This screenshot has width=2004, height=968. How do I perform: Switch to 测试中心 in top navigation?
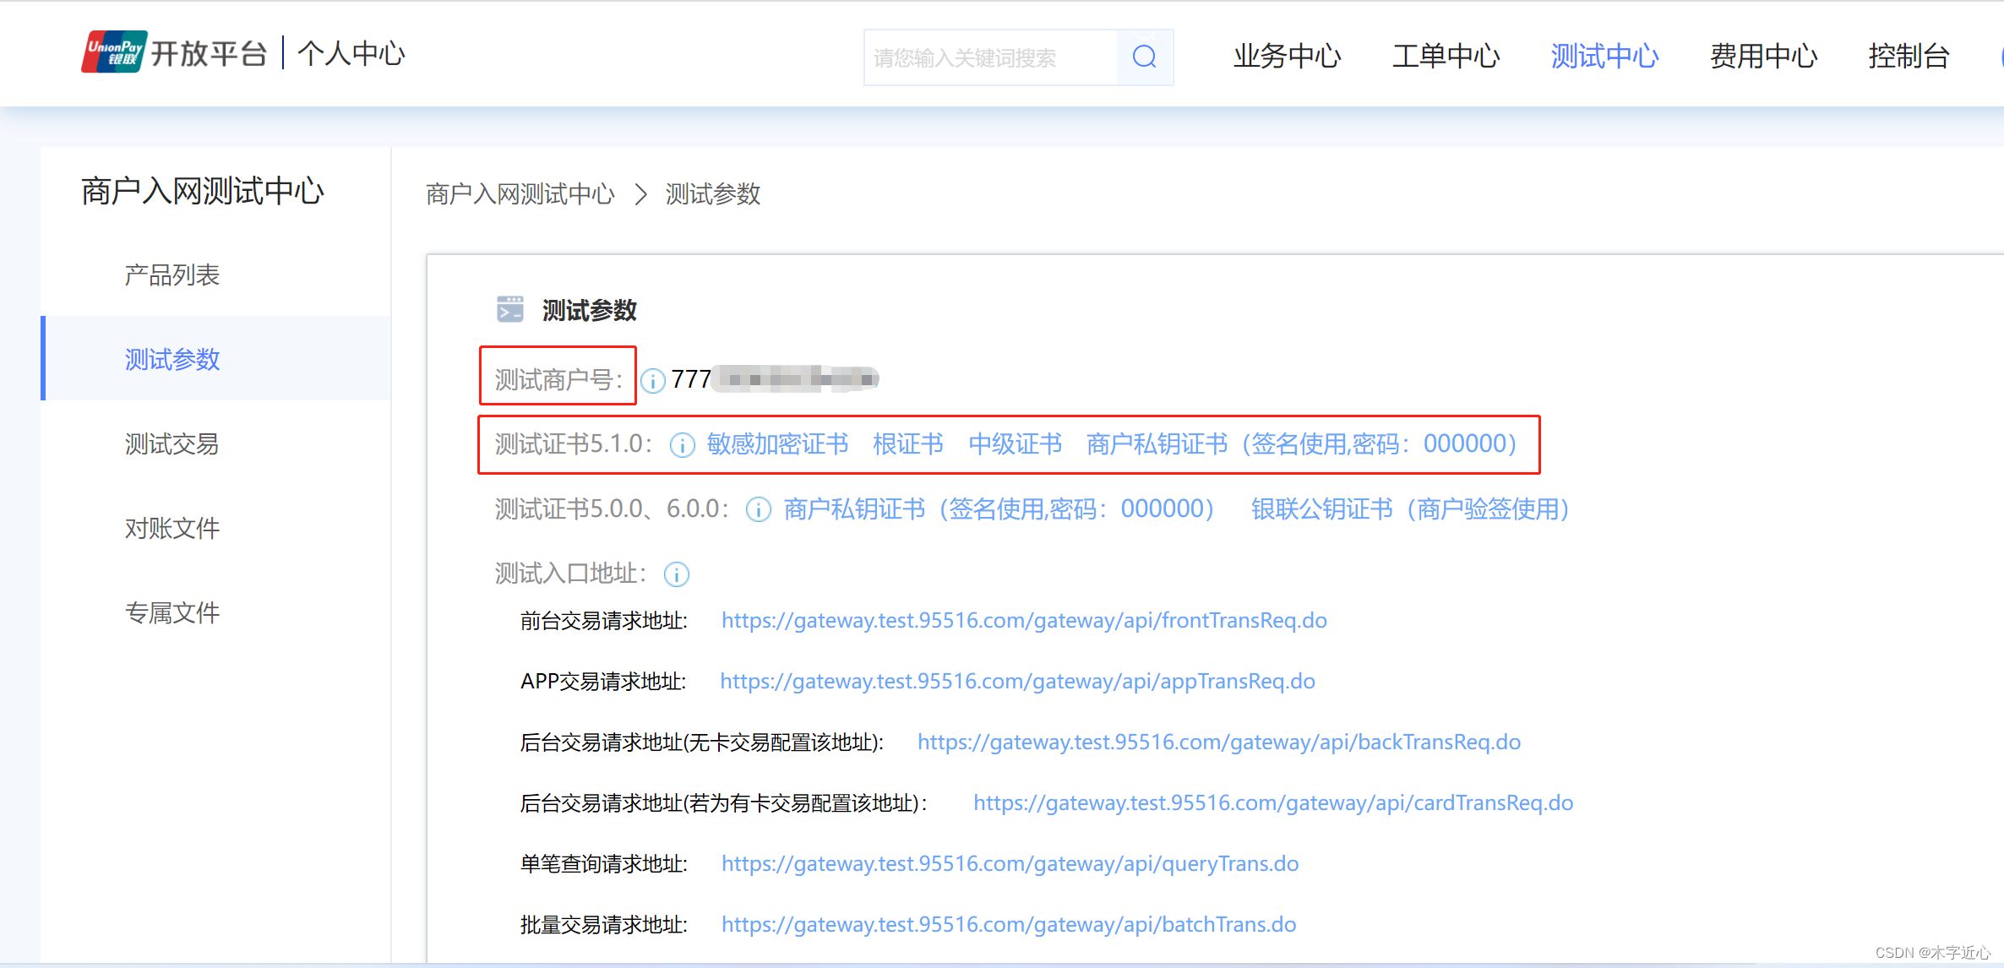[1604, 57]
